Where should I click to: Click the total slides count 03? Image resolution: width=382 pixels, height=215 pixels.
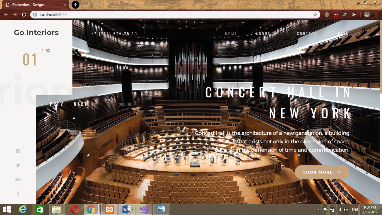pyautogui.click(x=48, y=51)
